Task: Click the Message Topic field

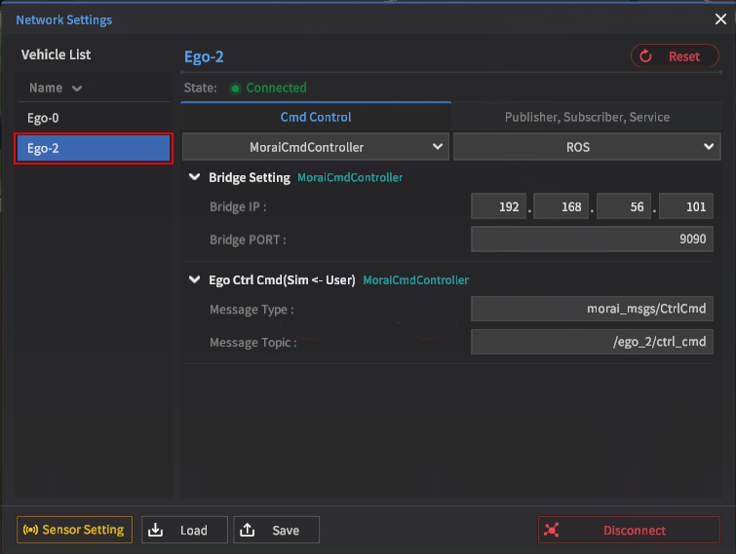Action: [x=592, y=342]
